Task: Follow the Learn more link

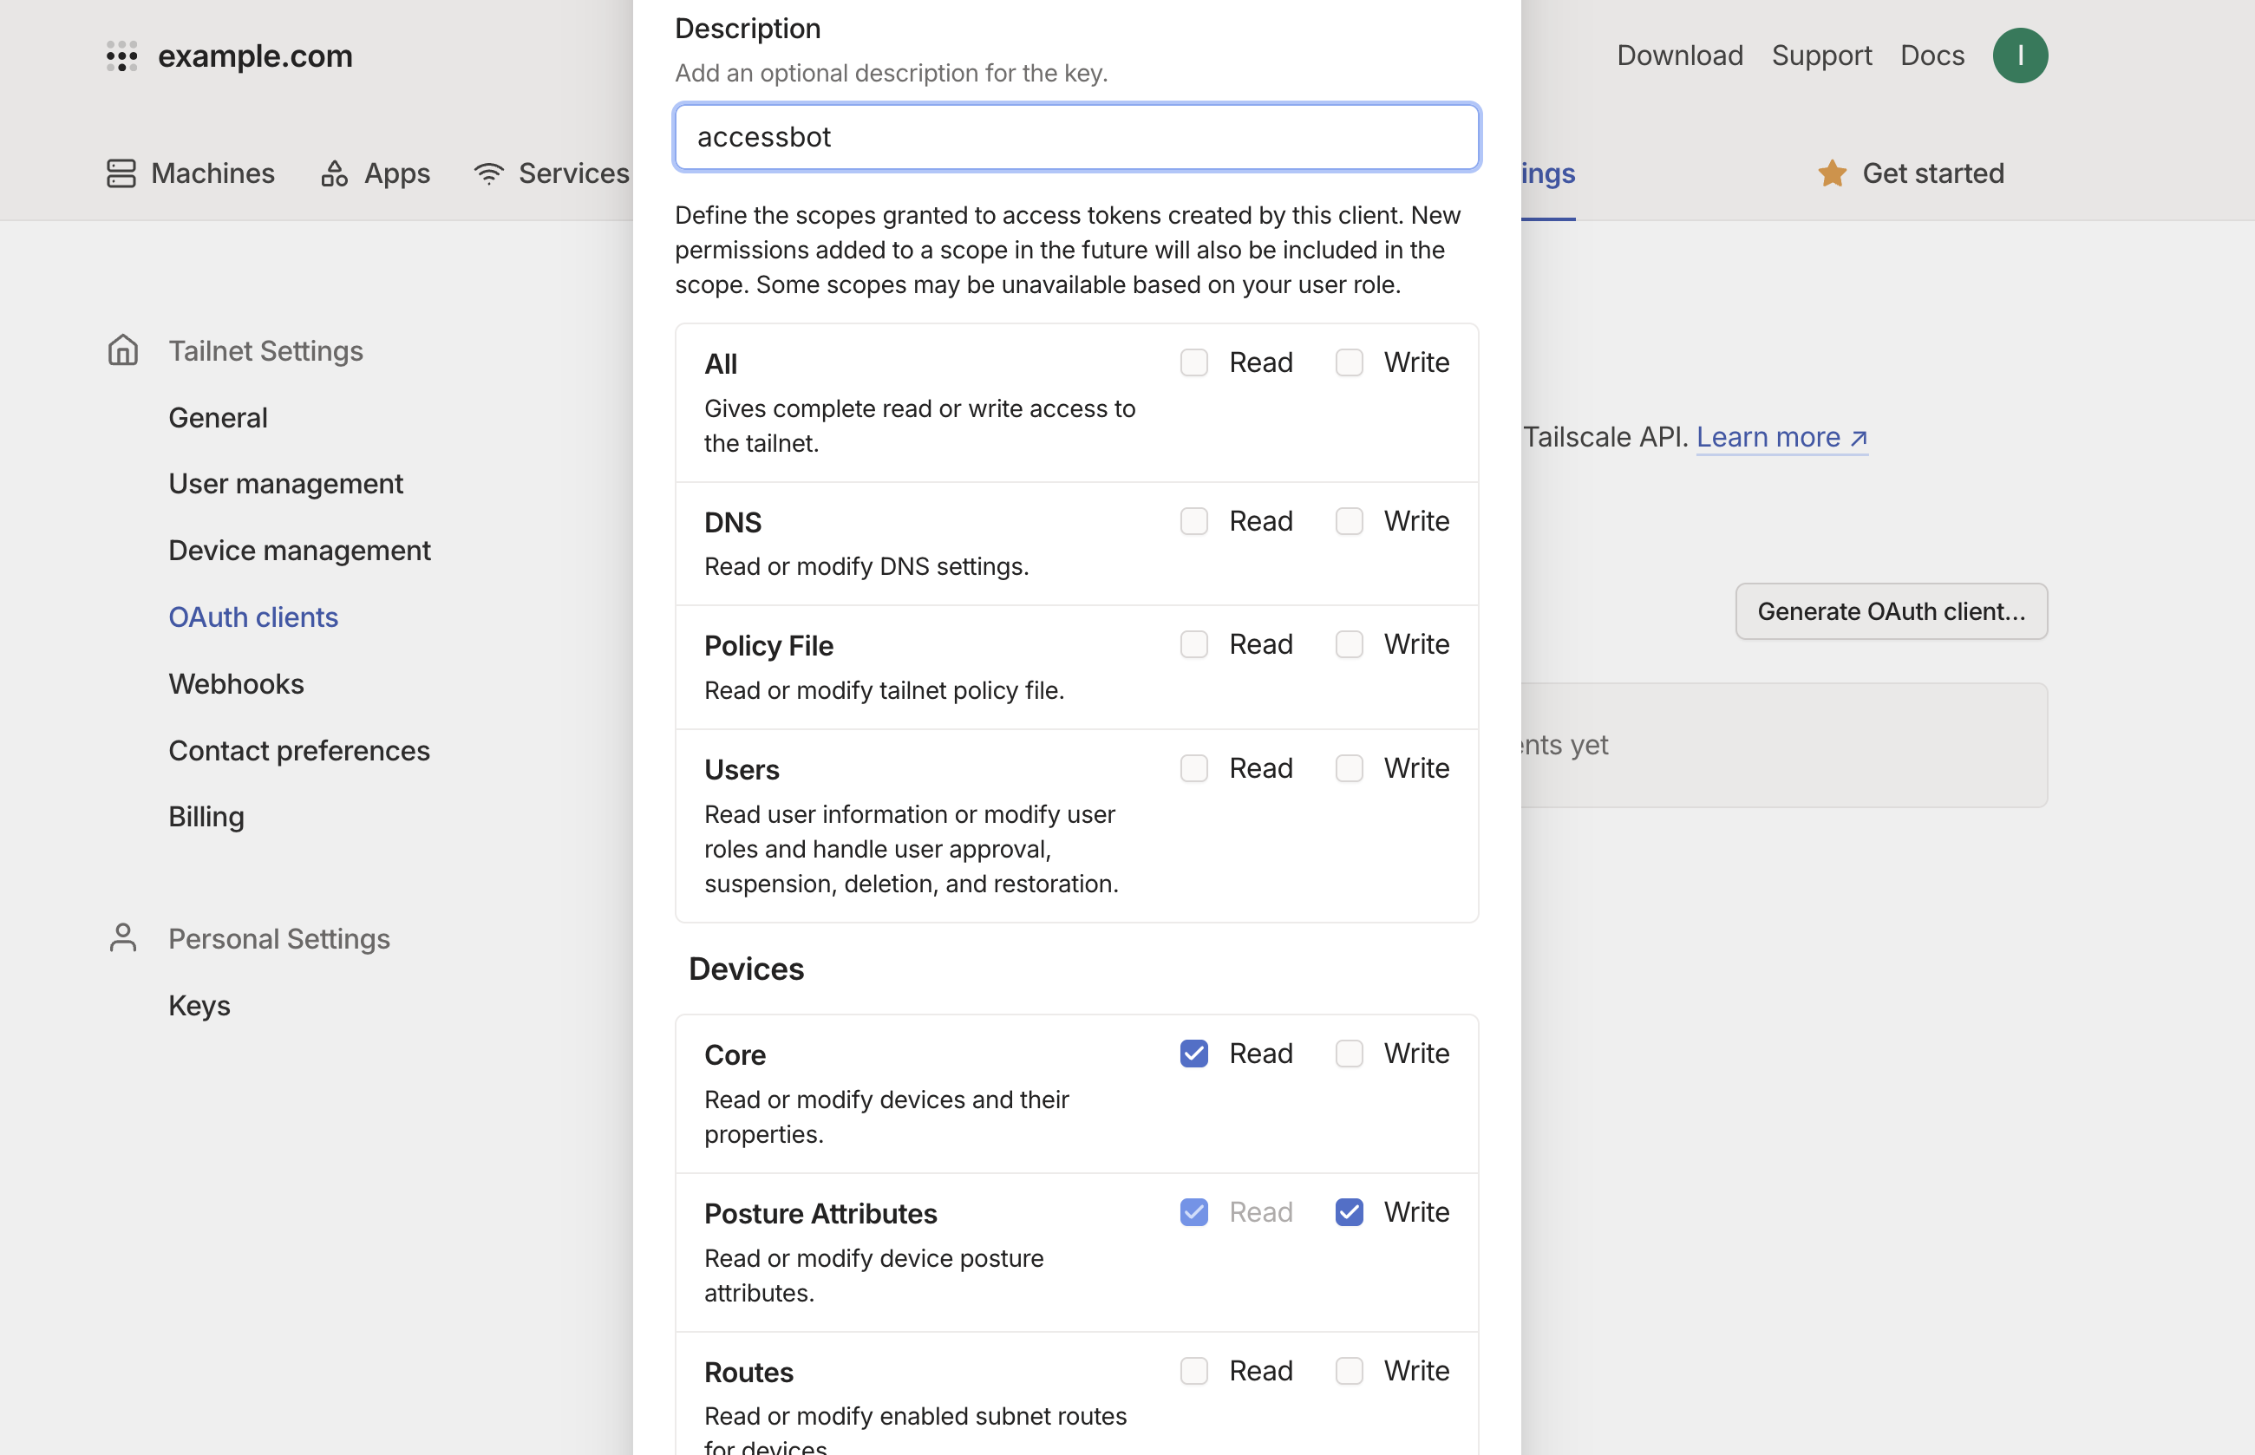Action: click(1772, 436)
